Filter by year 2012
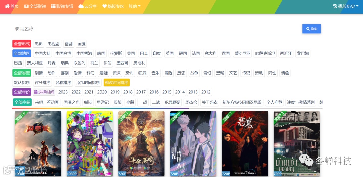The image size is (363, 177). tap(206, 92)
